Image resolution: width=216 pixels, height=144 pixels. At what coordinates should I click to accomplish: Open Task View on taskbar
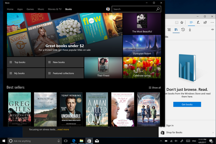[x=66, y=141]
